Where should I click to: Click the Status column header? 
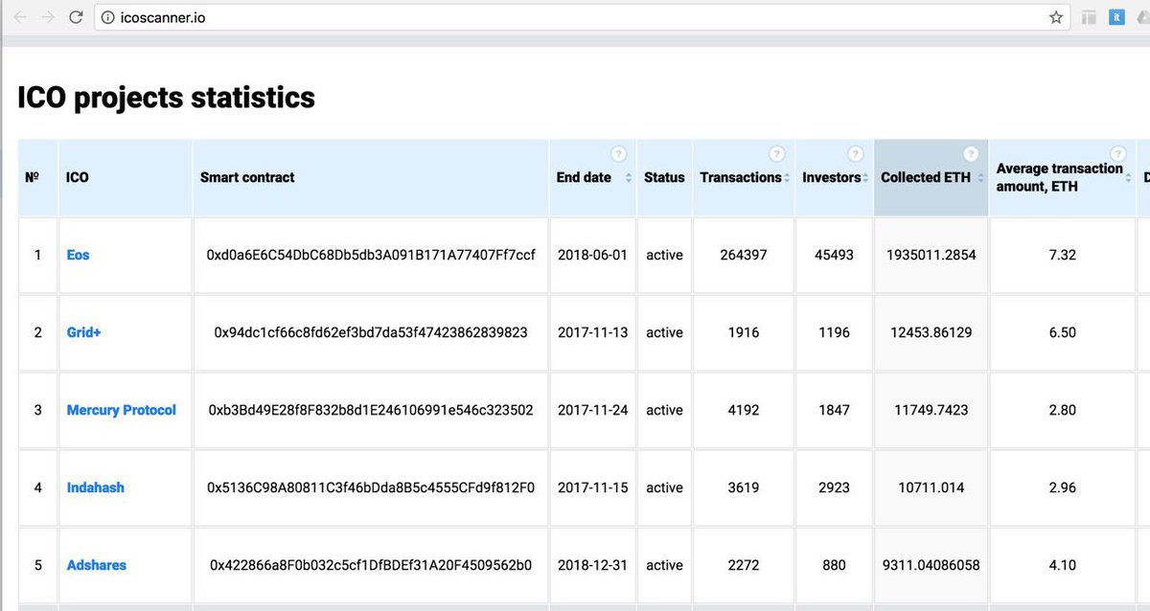point(664,177)
